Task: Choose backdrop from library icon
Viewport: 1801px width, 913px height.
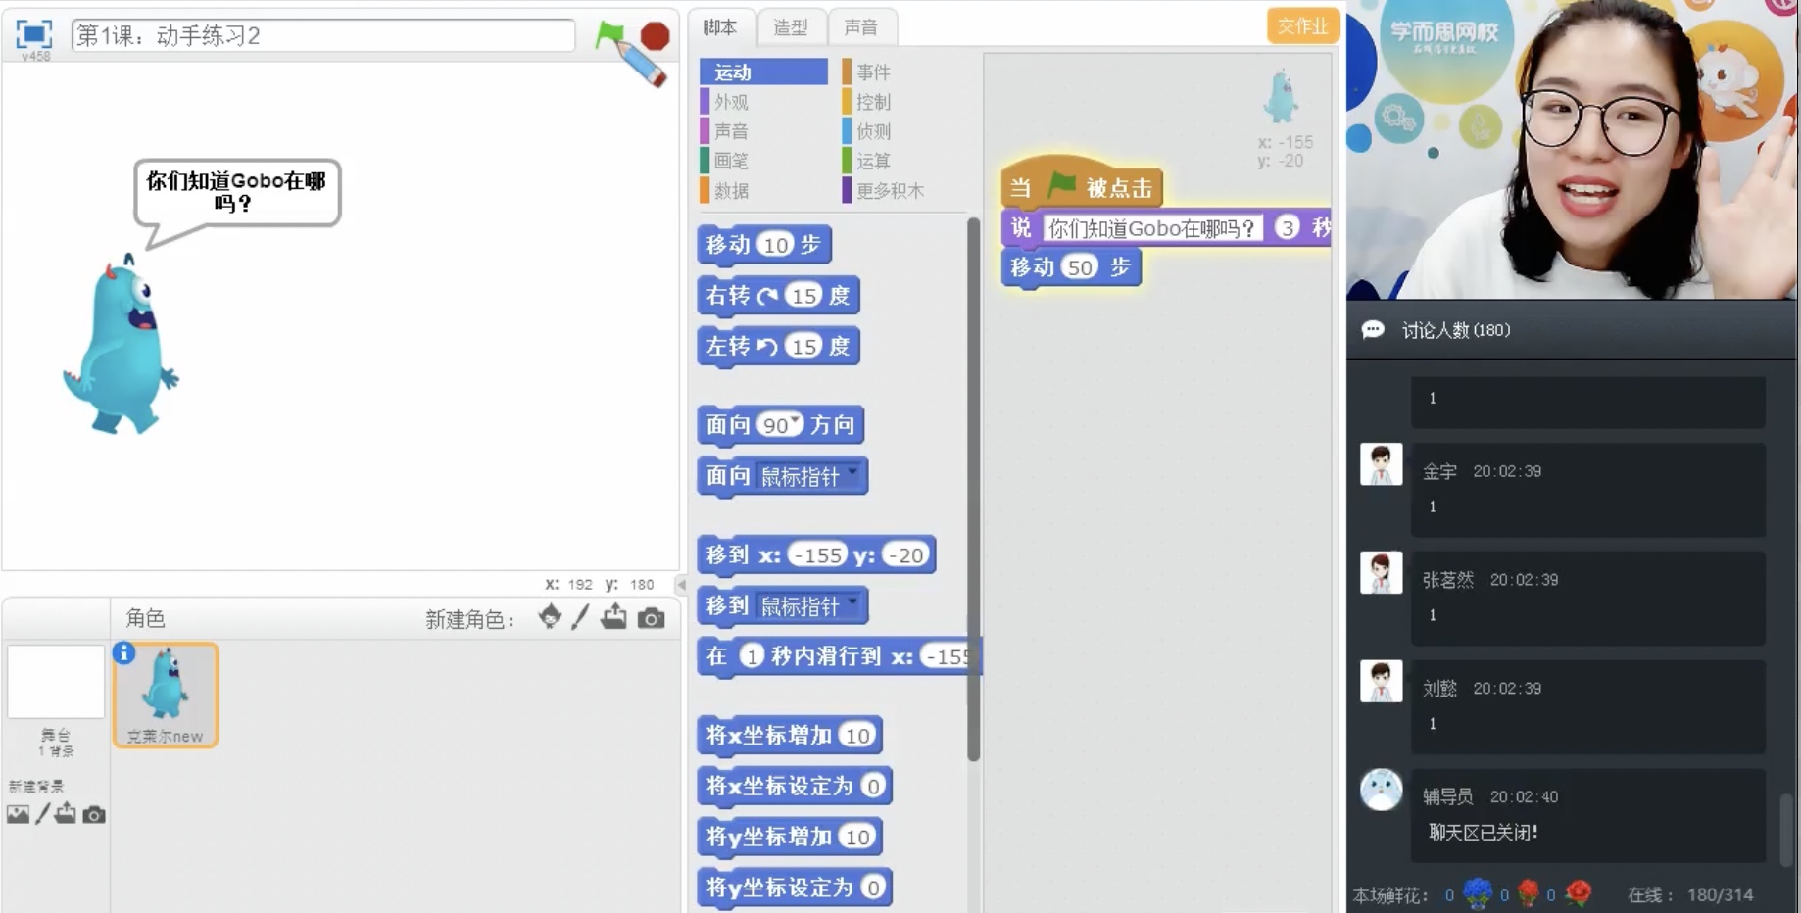Action: tap(18, 814)
